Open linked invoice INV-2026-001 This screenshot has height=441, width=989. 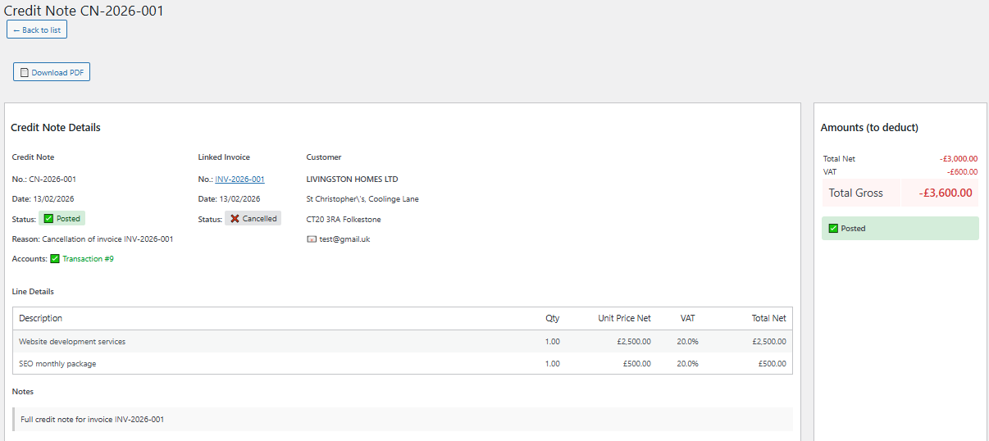click(239, 179)
